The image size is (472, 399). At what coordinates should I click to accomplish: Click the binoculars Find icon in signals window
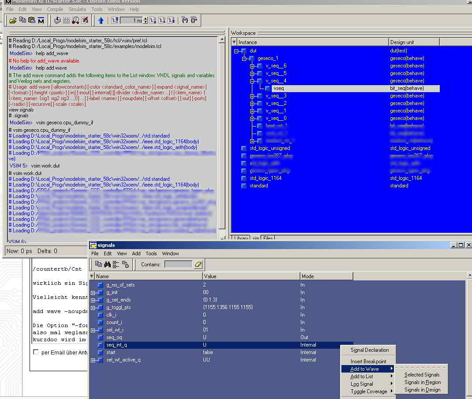click(108, 264)
